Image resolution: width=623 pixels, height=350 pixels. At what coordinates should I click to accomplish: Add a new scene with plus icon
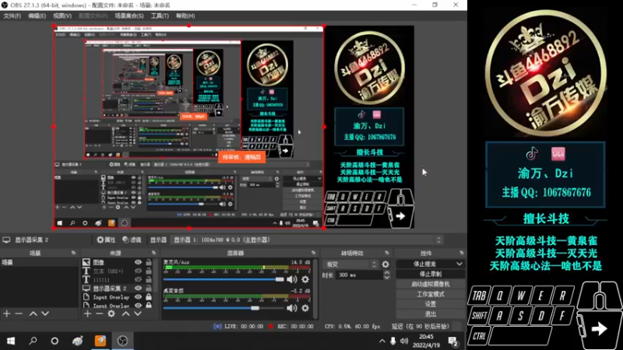pyautogui.click(x=7, y=313)
